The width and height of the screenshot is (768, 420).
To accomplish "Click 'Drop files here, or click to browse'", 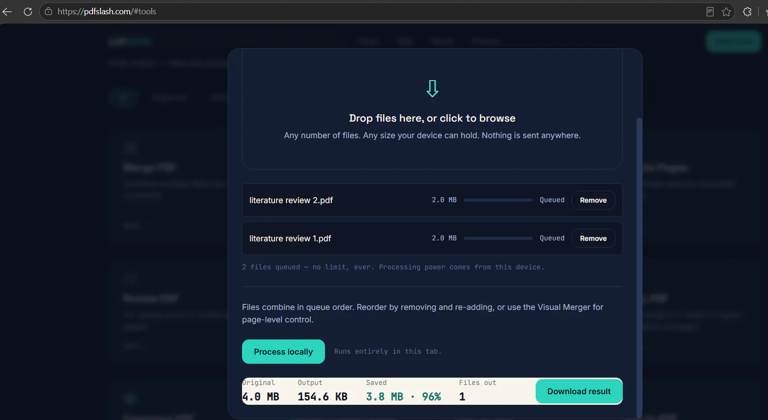I will coord(432,118).
